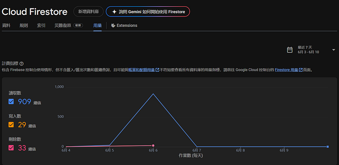Open the help icon beside 計費指標
339x165 pixels.
22,64
